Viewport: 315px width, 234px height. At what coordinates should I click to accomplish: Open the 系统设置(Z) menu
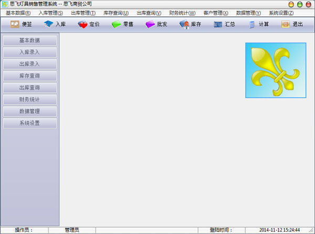281,13
